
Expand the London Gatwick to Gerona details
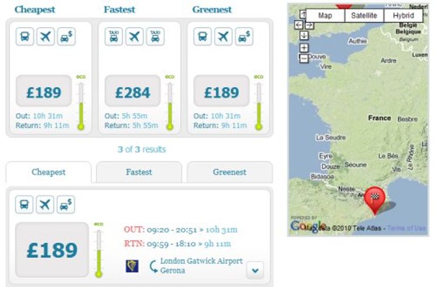[255, 270]
